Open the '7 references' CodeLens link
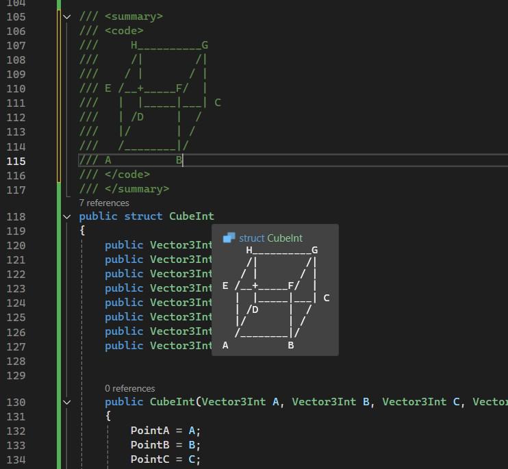 pyautogui.click(x=103, y=203)
